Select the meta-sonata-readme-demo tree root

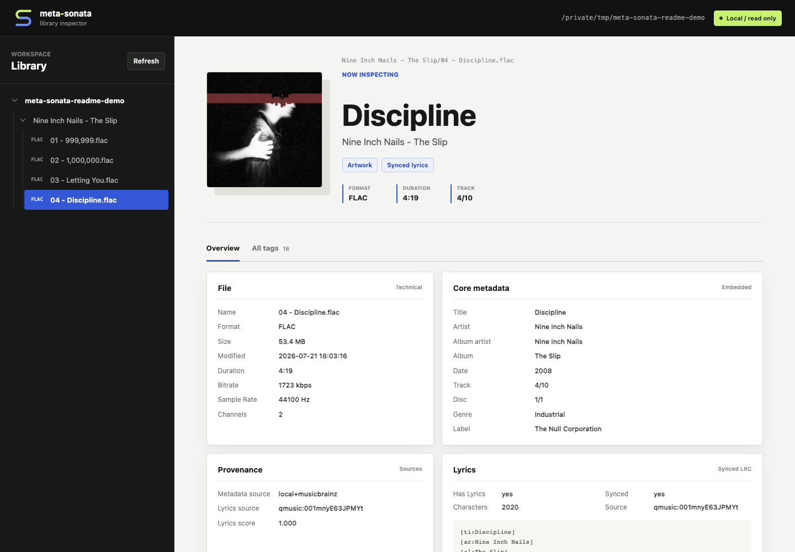(x=75, y=101)
